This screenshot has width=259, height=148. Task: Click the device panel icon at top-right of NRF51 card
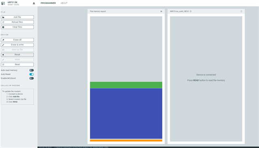click(241, 11)
